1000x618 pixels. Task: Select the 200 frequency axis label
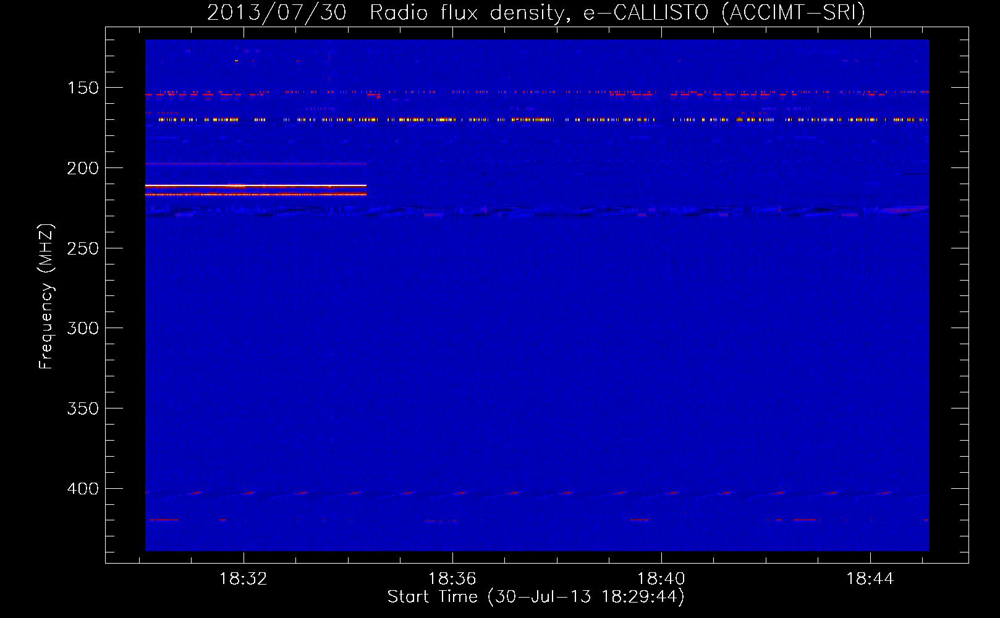pos(83,168)
